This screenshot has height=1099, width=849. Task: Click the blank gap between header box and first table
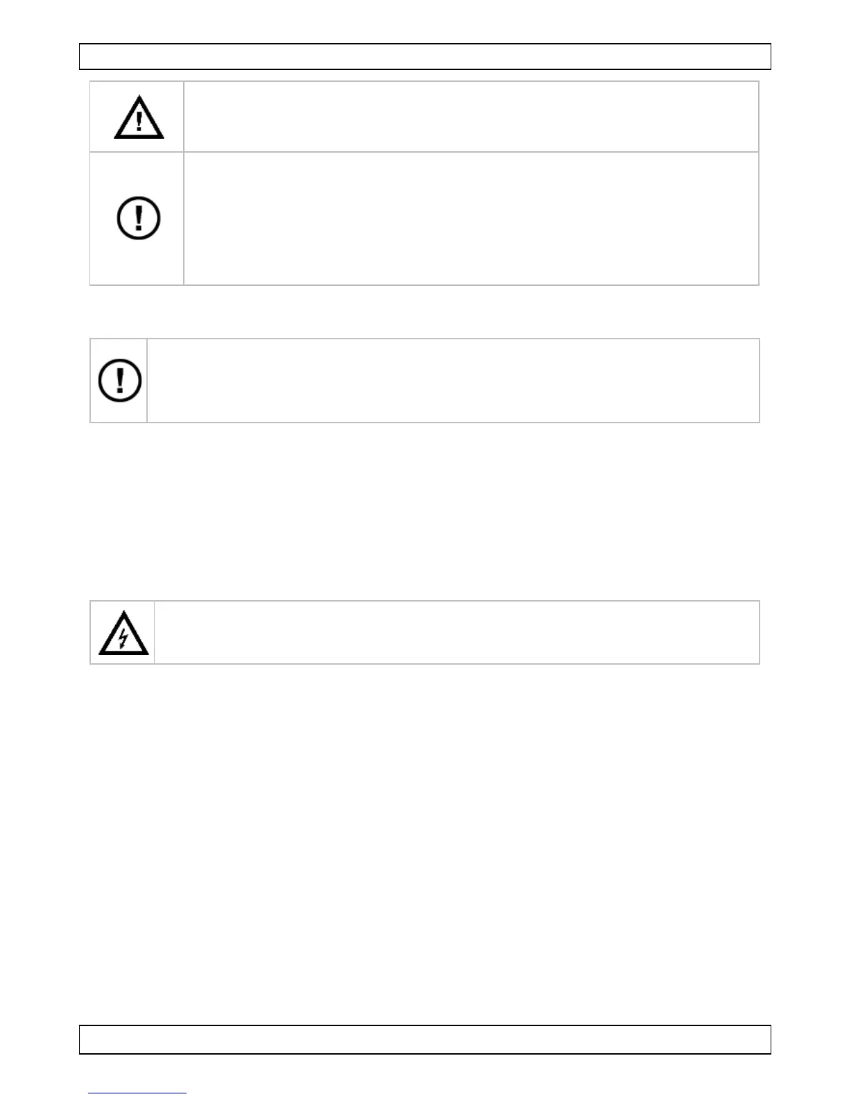click(x=424, y=76)
